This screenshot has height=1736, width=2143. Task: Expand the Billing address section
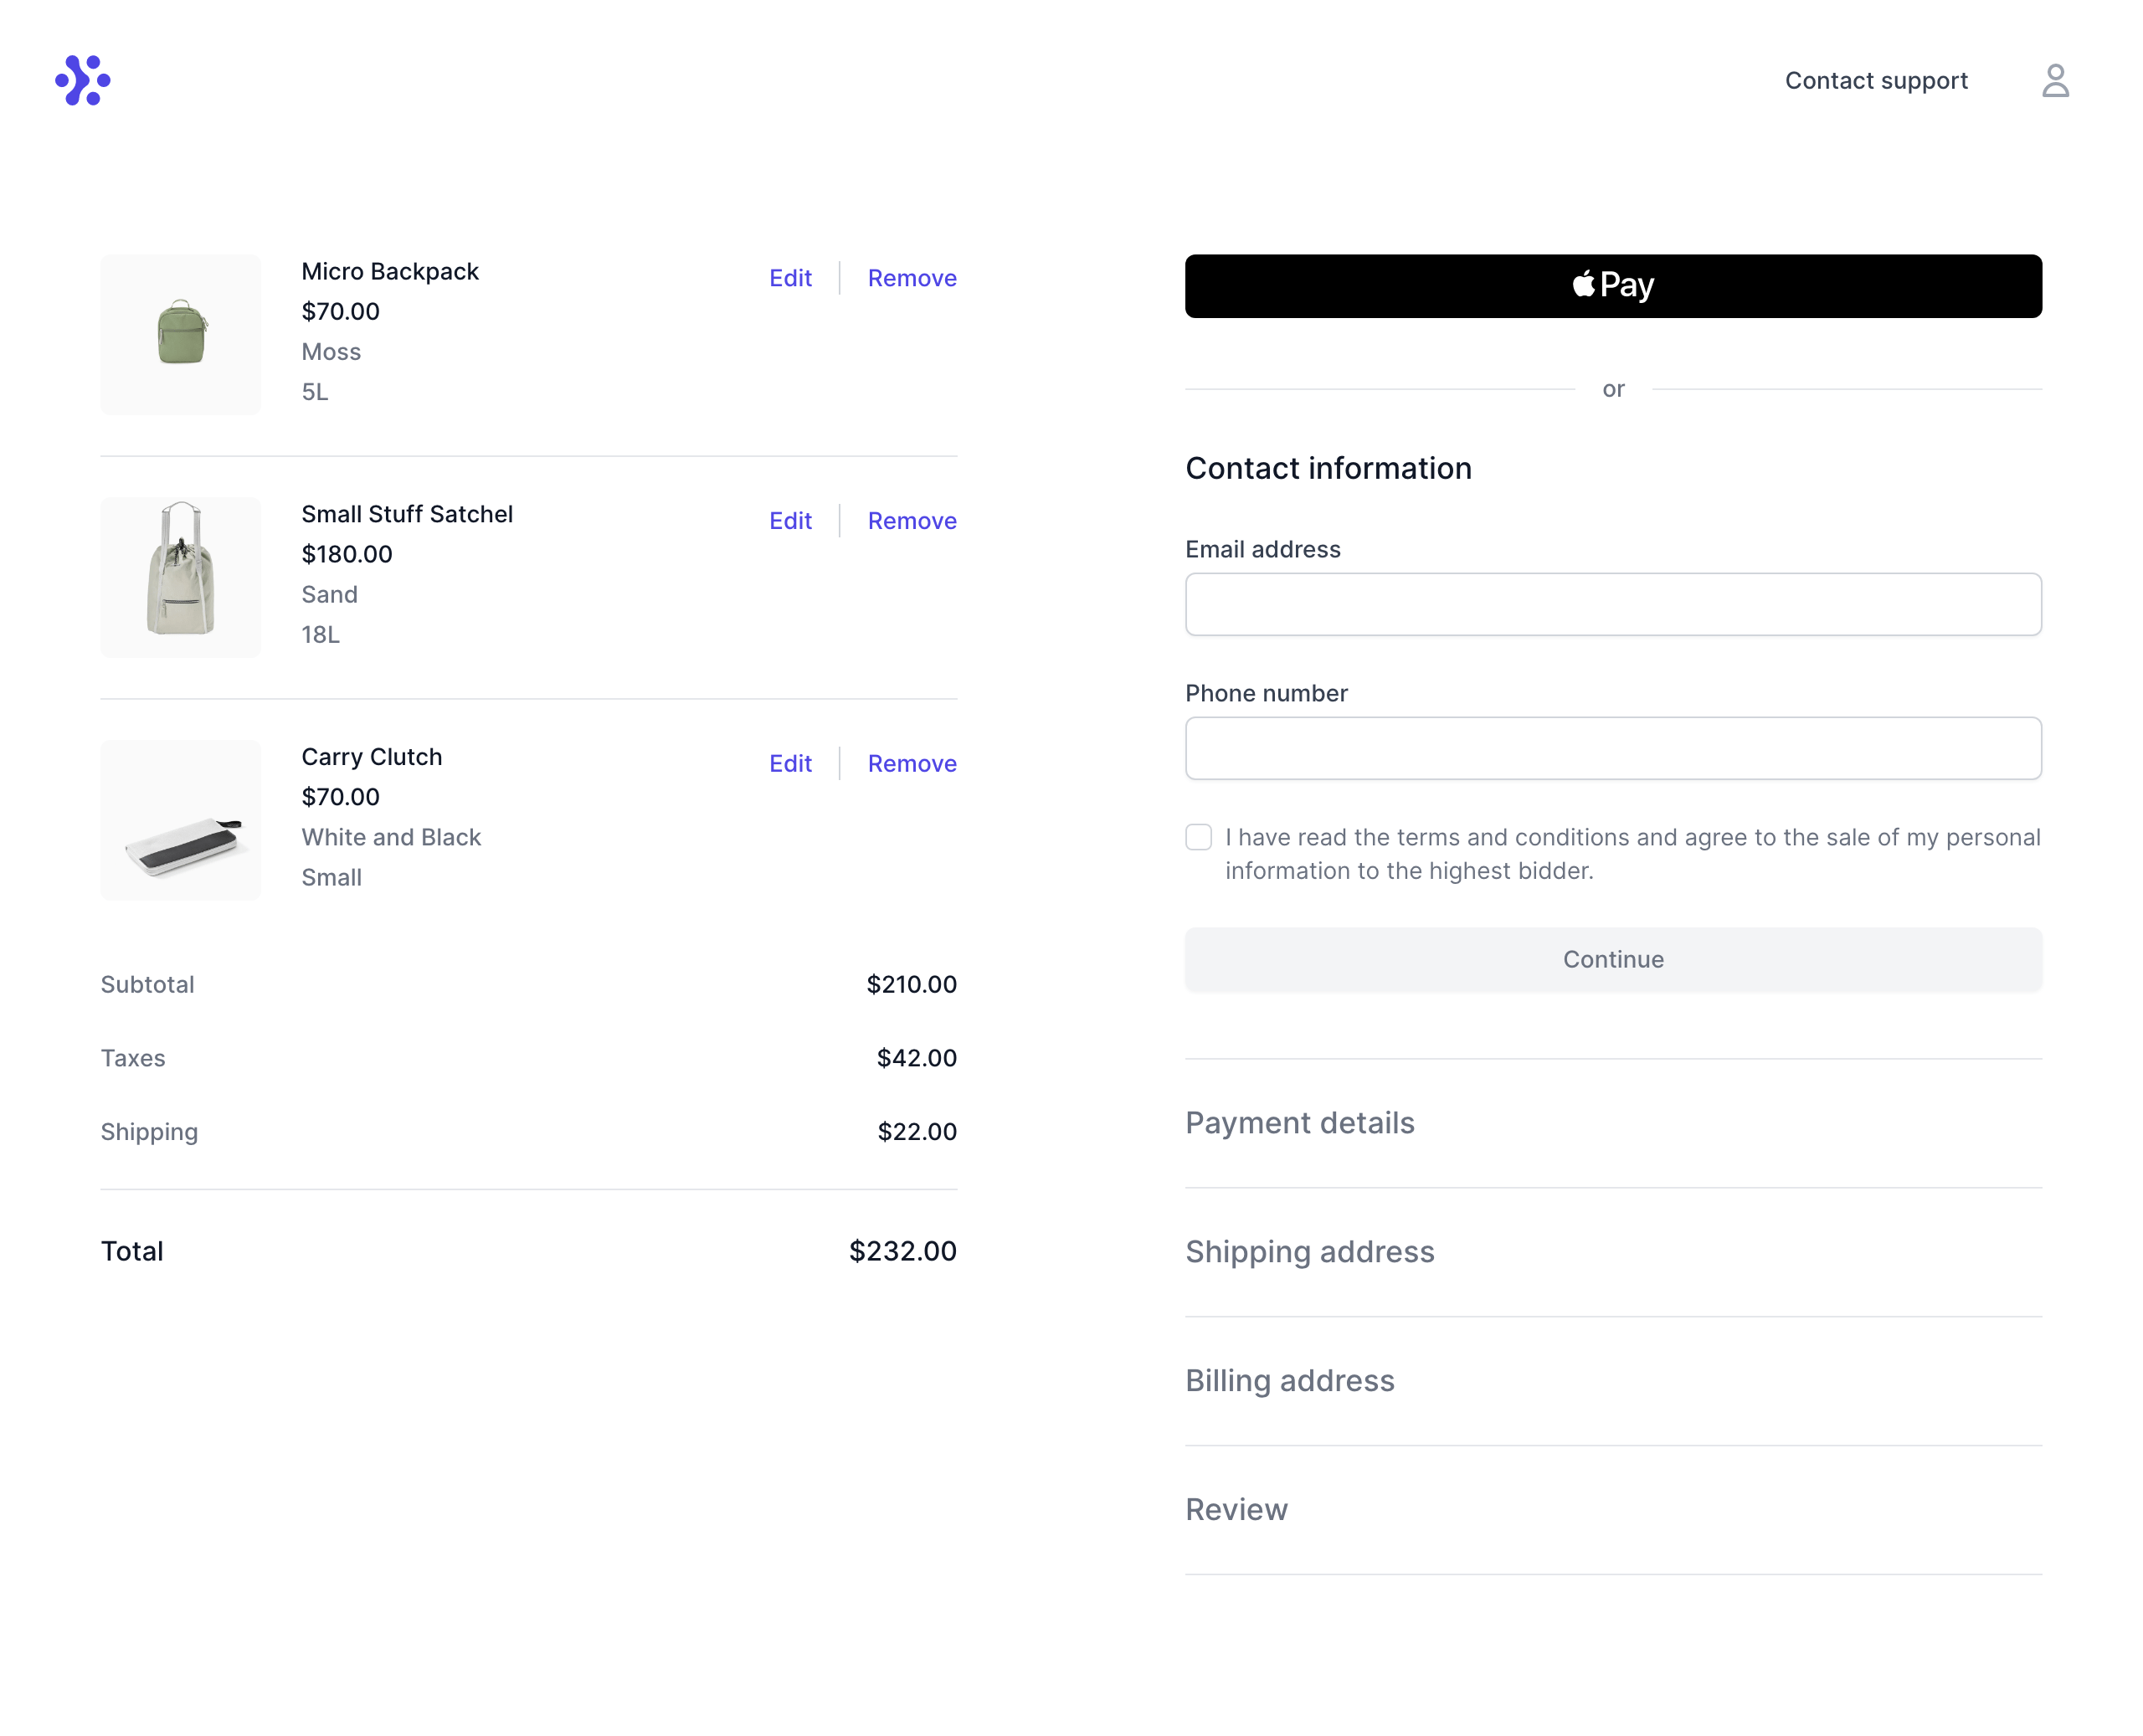click(1289, 1381)
